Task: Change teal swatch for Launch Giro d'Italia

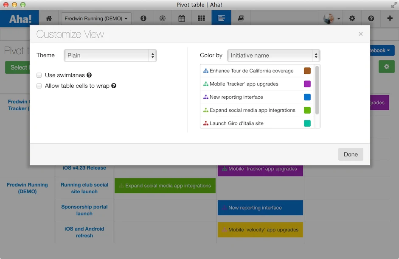Action: pyautogui.click(x=307, y=123)
